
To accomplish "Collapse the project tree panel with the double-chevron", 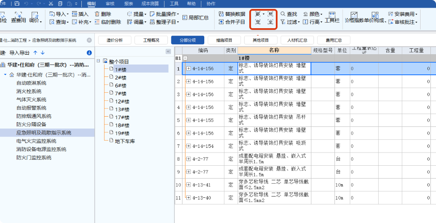I will coord(168,52).
